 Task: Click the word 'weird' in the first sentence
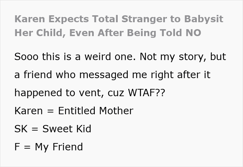(98, 57)
